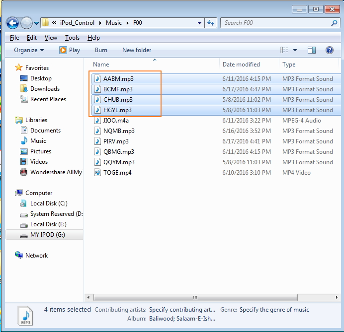
Task: Open the Organize dropdown menu
Action: pyautogui.click(x=29, y=50)
